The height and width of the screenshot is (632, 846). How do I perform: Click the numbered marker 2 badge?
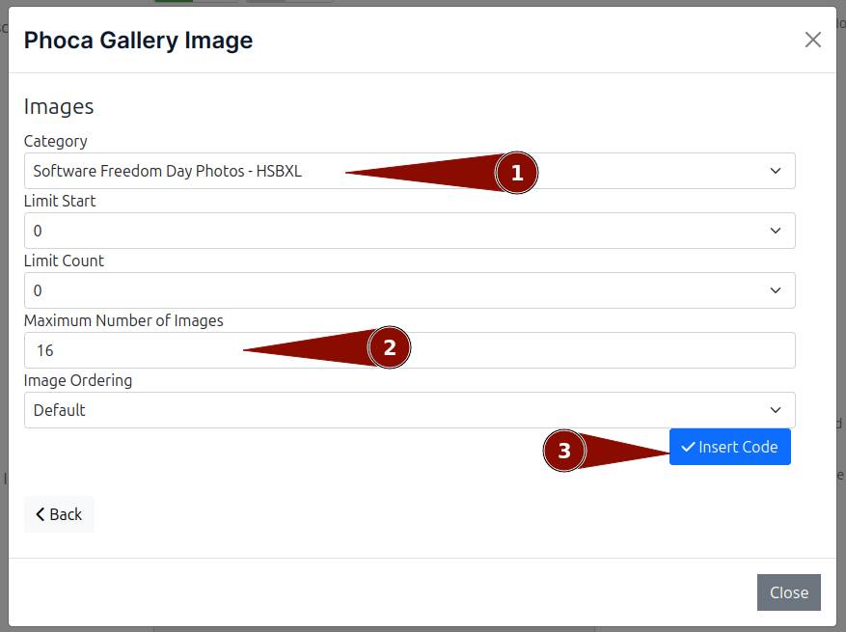coord(390,347)
